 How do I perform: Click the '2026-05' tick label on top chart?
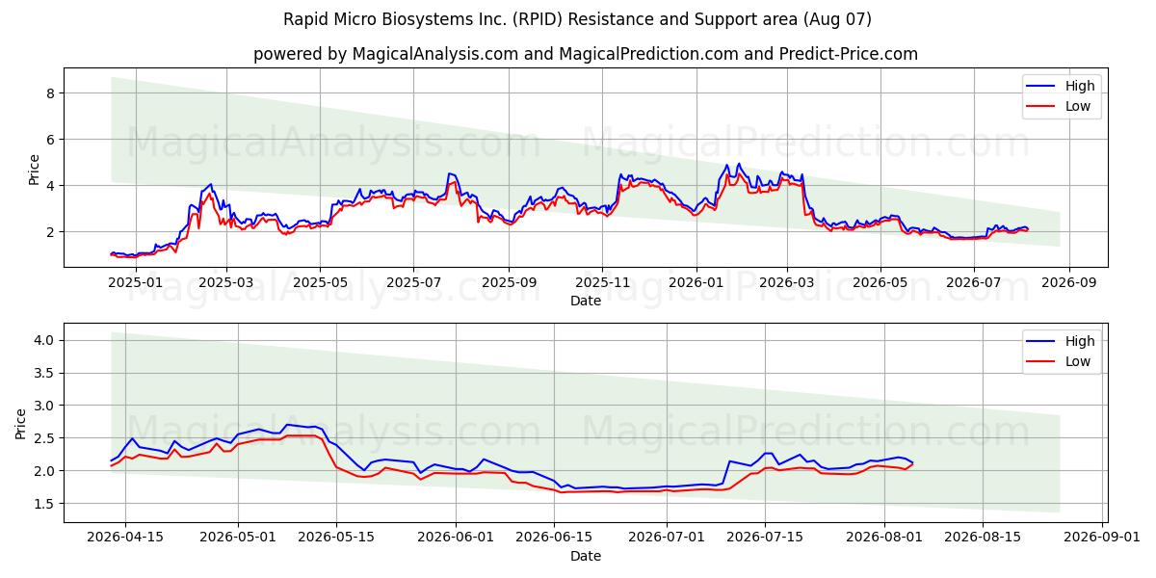pyautogui.click(x=880, y=282)
